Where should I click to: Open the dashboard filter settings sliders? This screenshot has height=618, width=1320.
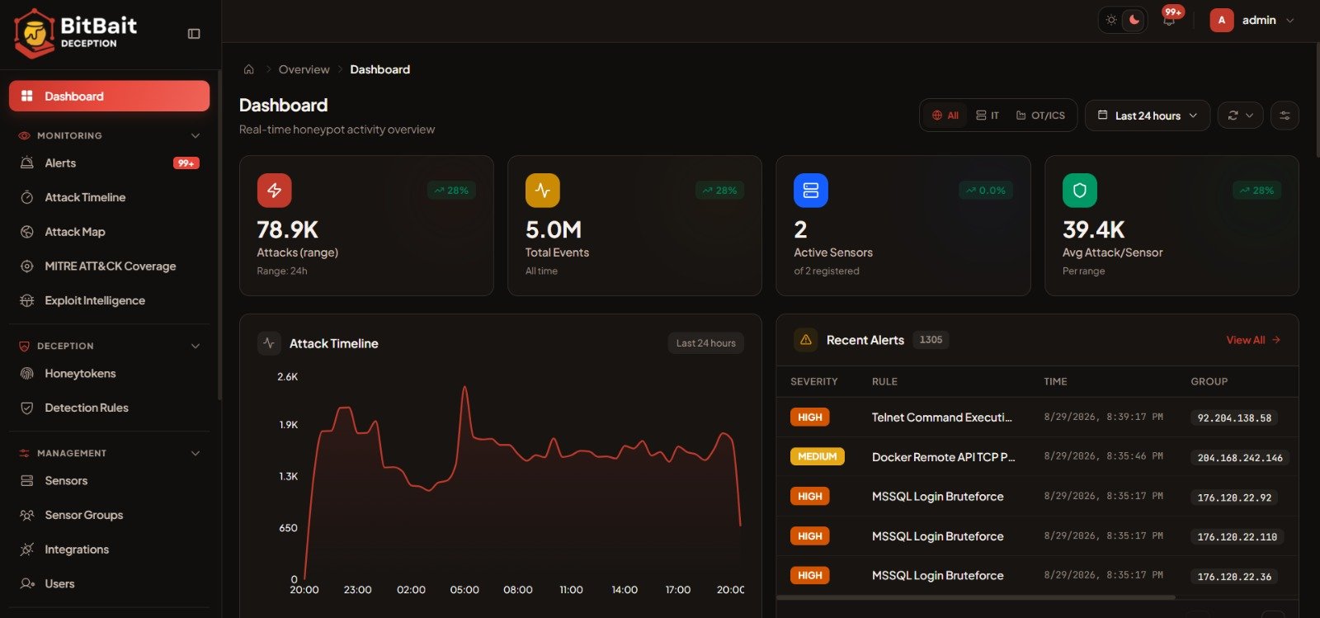point(1285,116)
